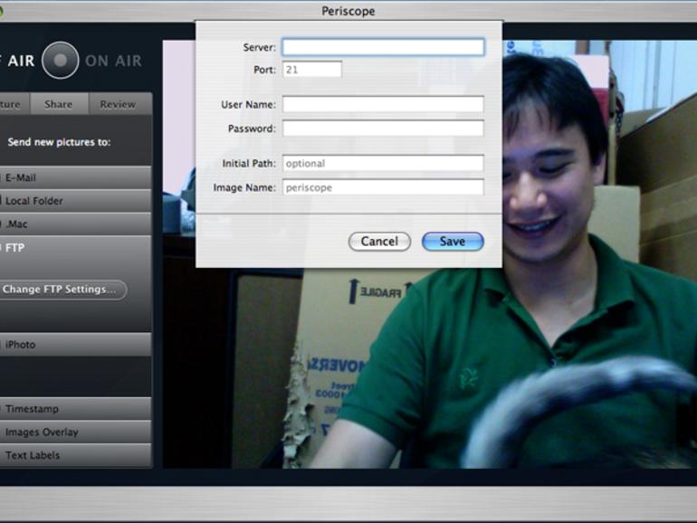Open the Share tab

click(58, 104)
